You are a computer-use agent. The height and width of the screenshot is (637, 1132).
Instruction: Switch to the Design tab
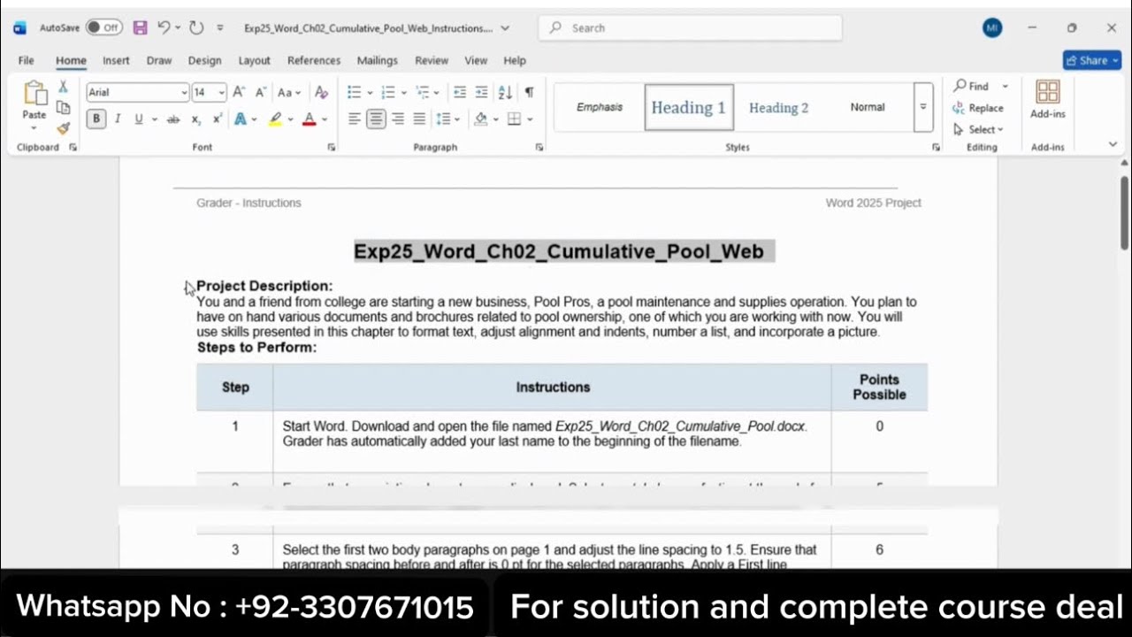pyautogui.click(x=204, y=60)
